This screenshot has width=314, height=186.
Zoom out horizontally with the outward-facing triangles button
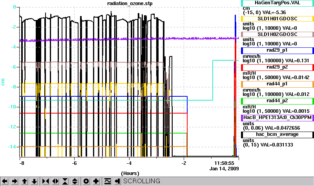55,181
